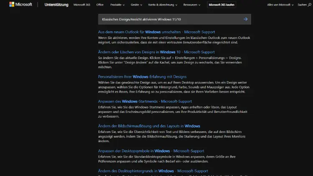Viewport: 313px width, 176px height.
Task: Click description starting 'Erfahren Sie, wie Sie die Standarddesktopsymbole'
Action: point(167,159)
